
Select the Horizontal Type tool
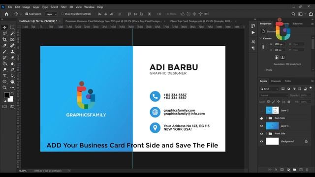point(4,76)
